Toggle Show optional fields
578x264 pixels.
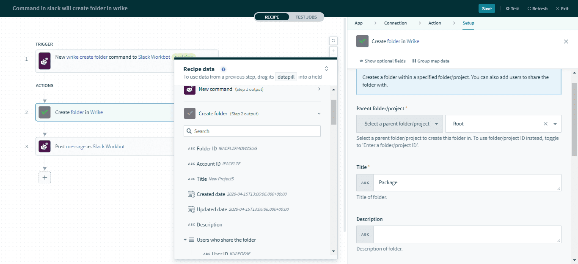click(382, 61)
